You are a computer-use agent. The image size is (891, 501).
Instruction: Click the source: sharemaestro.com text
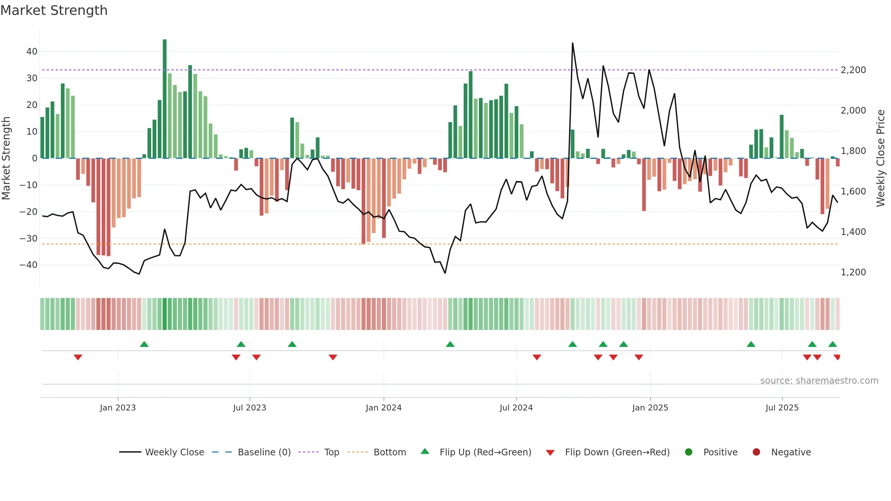click(819, 380)
